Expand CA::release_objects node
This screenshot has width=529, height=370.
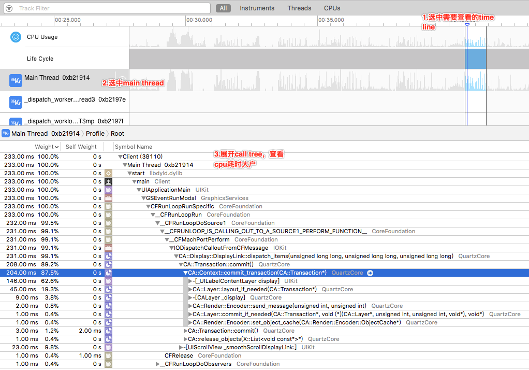pyautogui.click(x=185, y=339)
